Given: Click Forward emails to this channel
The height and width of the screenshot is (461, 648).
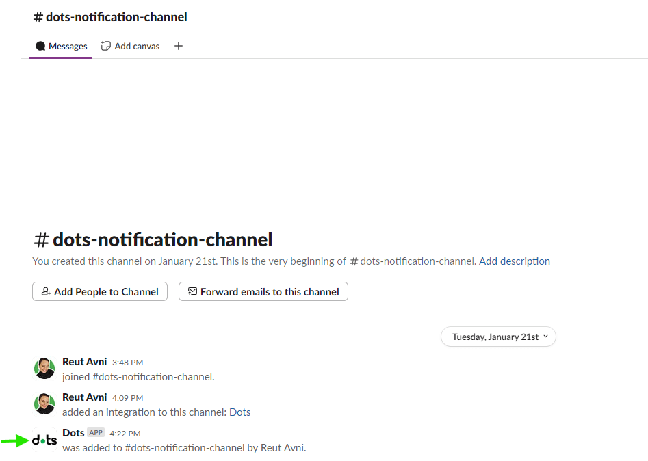Looking at the screenshot, I should [x=263, y=291].
